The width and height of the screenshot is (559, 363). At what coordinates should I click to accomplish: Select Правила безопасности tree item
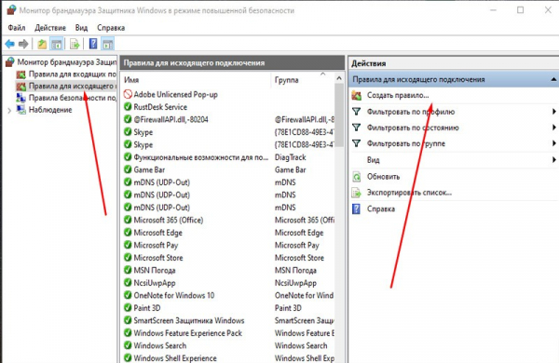tap(73, 98)
